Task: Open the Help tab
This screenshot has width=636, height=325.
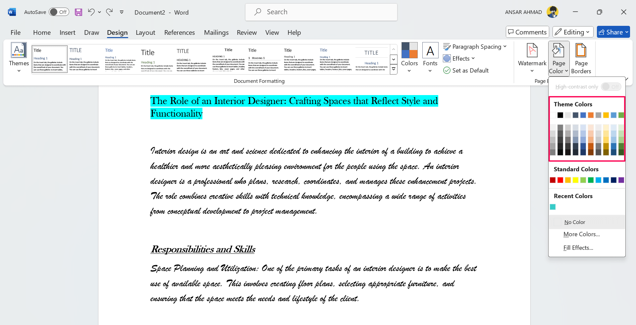Action: point(294,32)
